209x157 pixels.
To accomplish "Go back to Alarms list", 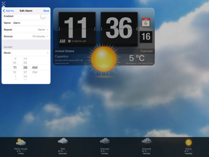I will 8,11.
